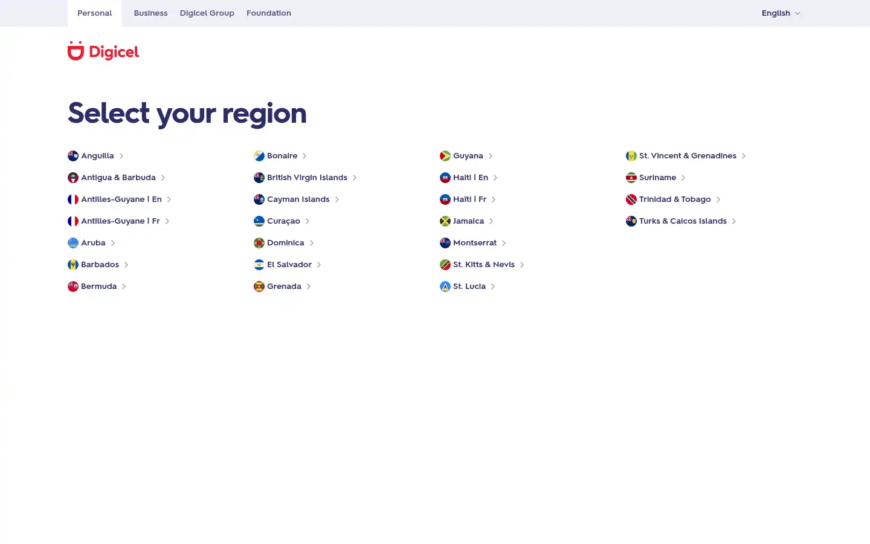
Task: Select the Cayman Islands region link
Action: point(297,199)
